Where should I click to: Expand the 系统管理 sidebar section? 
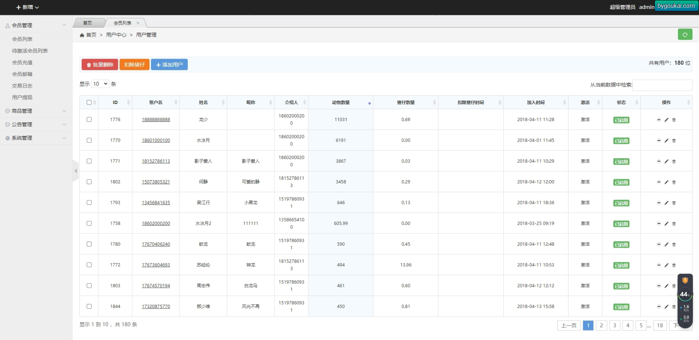click(36, 138)
